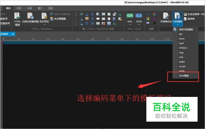Collapse the Code Templates dropdown arrow
Image resolution: width=205 pixels, height=129 pixels.
(x=178, y=24)
